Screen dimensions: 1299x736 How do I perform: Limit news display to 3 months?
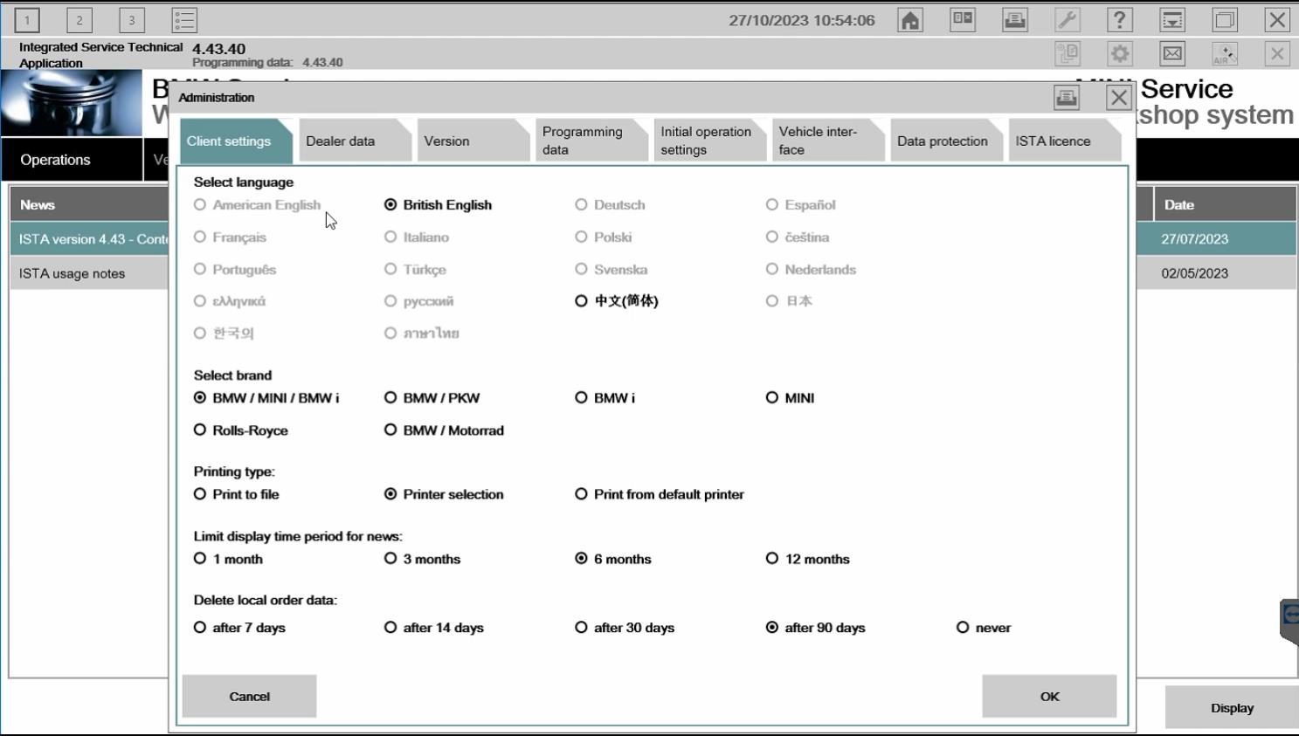(x=422, y=559)
